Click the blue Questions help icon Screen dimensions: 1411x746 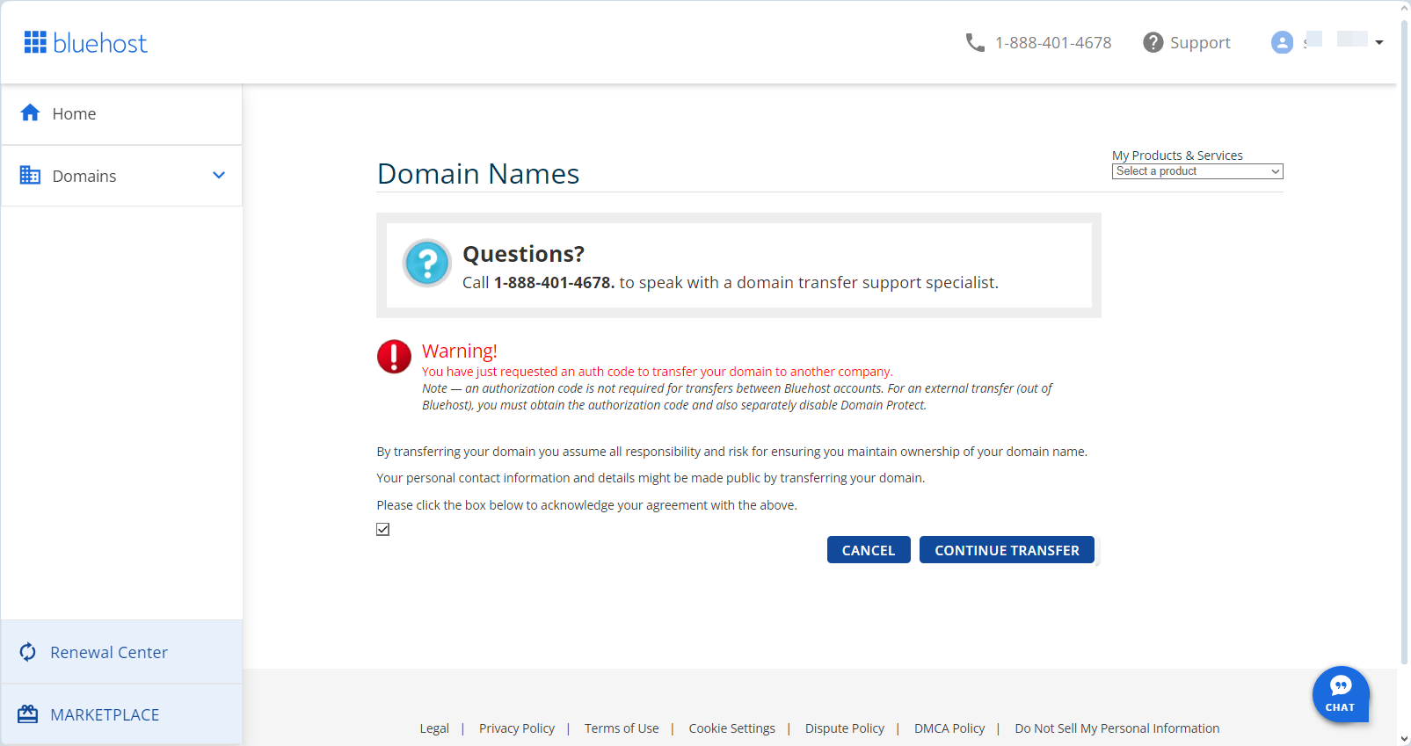click(427, 263)
